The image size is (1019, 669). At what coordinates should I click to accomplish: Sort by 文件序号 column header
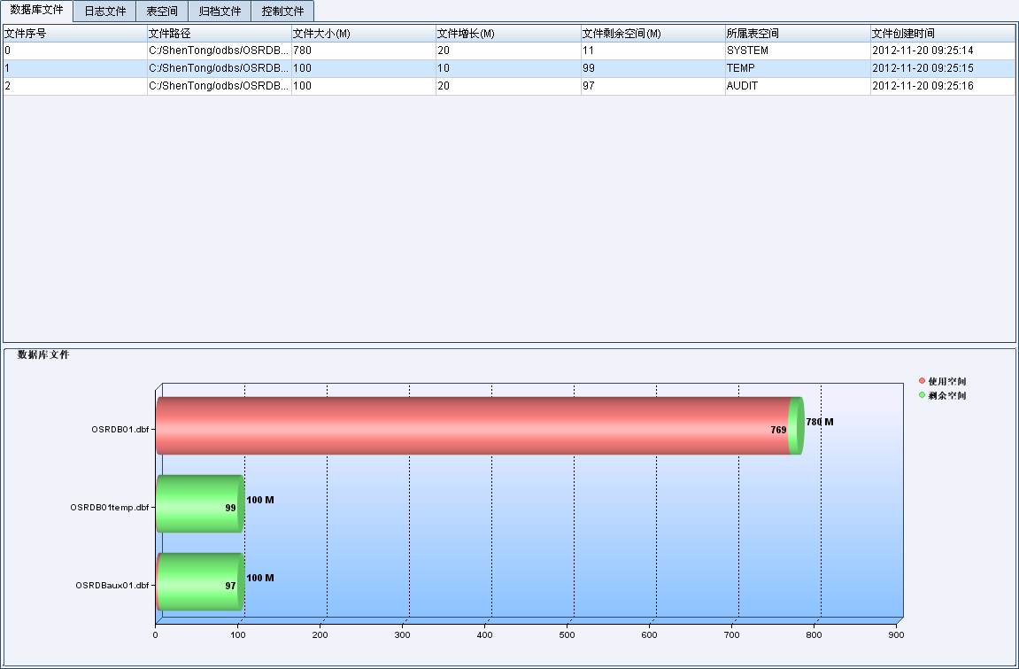(x=74, y=34)
